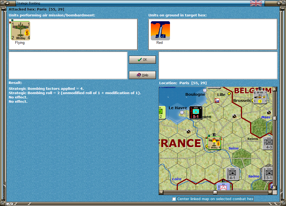The height and width of the screenshot is (206, 286).
Task: Select the black 5-1 SS corps counter
Action: (x=196, y=112)
